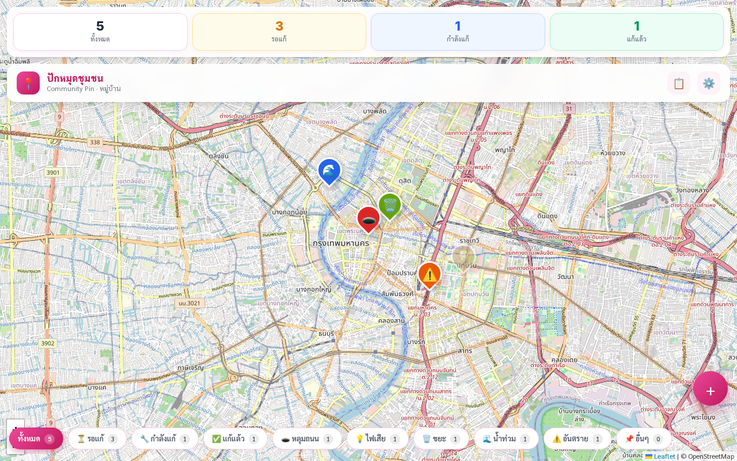Filter by น้ำท่วม flood category

click(506, 439)
